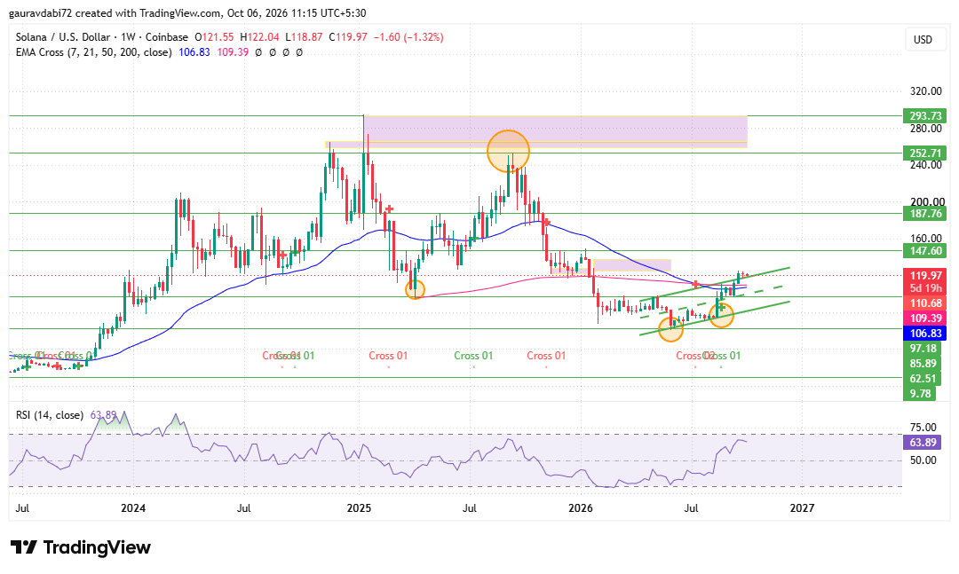959x574 pixels.
Task: Click the purple 63.89 RSI axis label
Action: tap(922, 442)
